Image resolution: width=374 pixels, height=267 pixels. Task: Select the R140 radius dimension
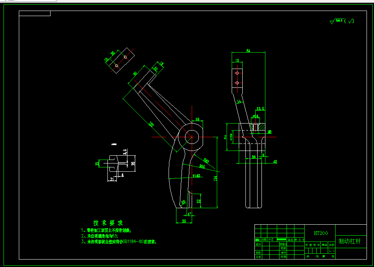[196, 176]
